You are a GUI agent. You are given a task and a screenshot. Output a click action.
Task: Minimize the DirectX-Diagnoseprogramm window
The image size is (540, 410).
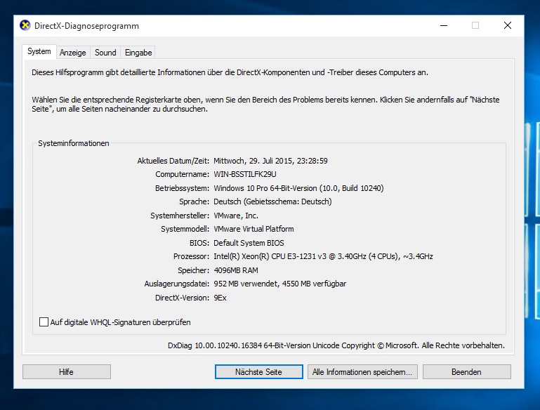(444, 25)
